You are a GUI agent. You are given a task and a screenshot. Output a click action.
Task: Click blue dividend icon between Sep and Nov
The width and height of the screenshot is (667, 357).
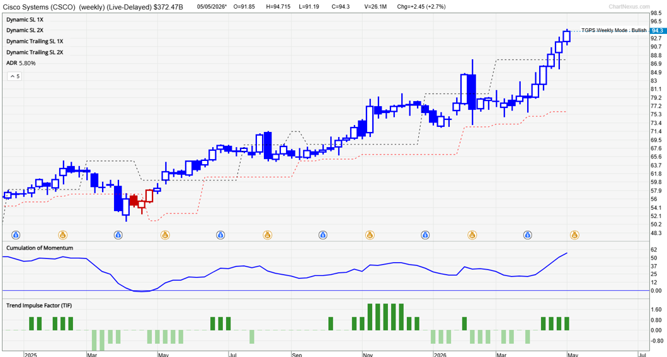point(323,234)
